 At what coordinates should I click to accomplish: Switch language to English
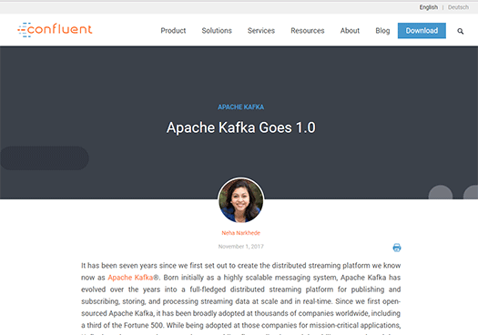coord(428,7)
